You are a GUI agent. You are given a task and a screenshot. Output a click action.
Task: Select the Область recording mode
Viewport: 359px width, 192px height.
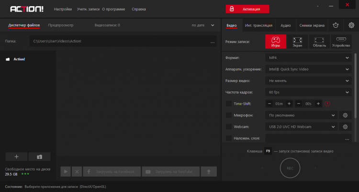[319, 42]
